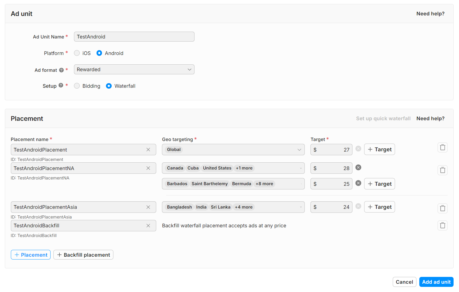This screenshot has width=459, height=292.
Task: Delete the TestAndroidPlacementNA row via trash icon
Action: pos(442,170)
